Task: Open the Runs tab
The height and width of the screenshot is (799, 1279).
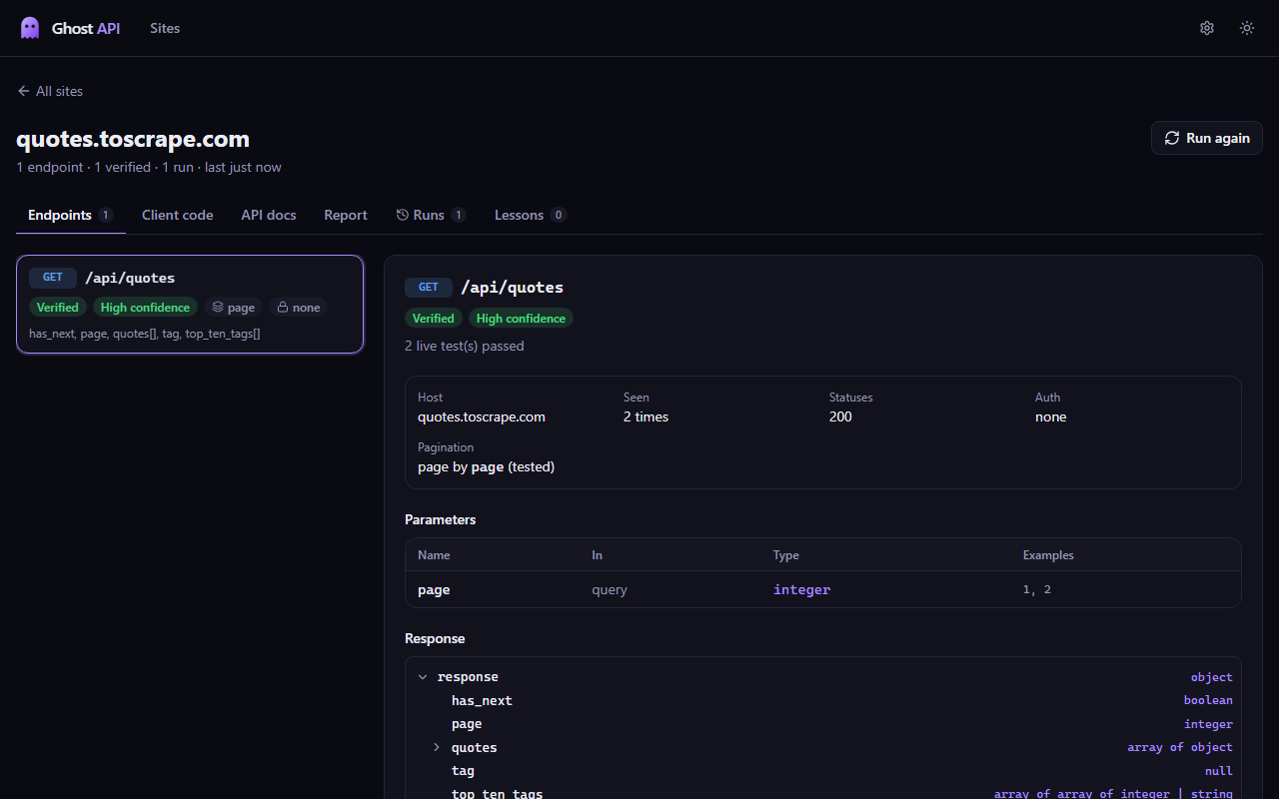Action: (x=431, y=215)
